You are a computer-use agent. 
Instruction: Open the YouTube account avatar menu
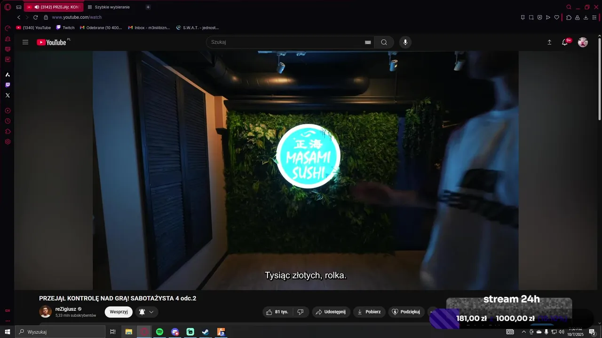tap(583, 42)
